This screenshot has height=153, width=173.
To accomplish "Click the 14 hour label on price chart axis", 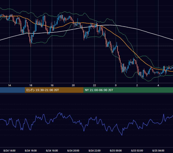I will tap(9, 85).
